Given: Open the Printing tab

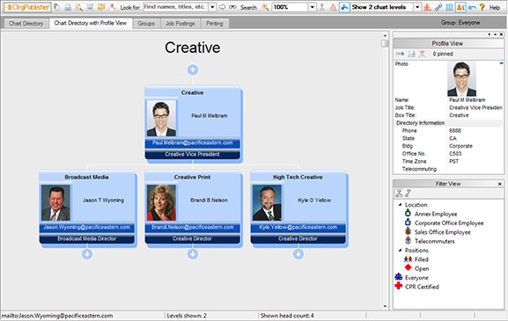Looking at the screenshot, I should click(x=215, y=23).
